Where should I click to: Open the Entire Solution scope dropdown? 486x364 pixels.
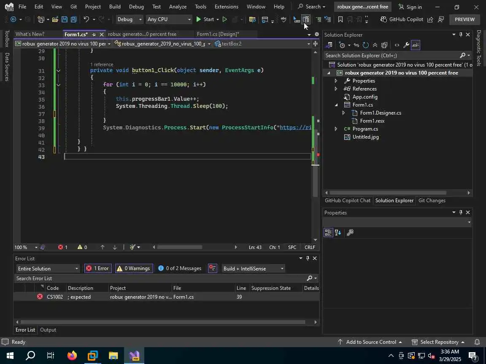tap(48, 268)
